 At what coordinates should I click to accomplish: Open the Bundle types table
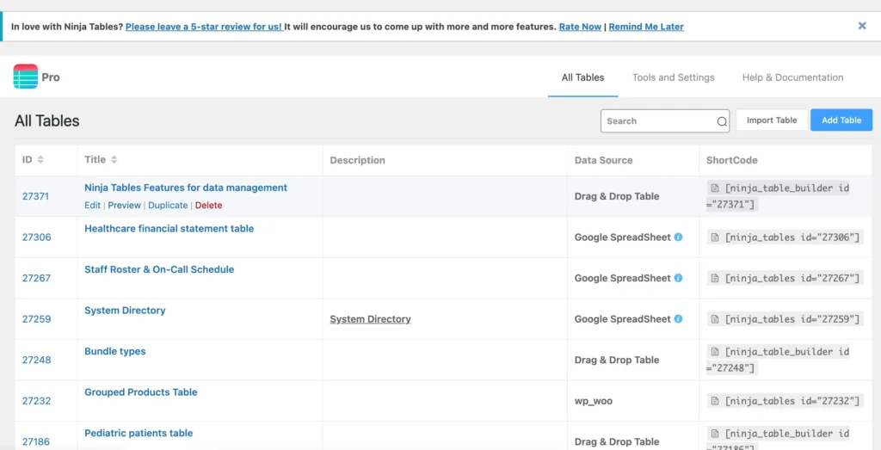point(114,351)
